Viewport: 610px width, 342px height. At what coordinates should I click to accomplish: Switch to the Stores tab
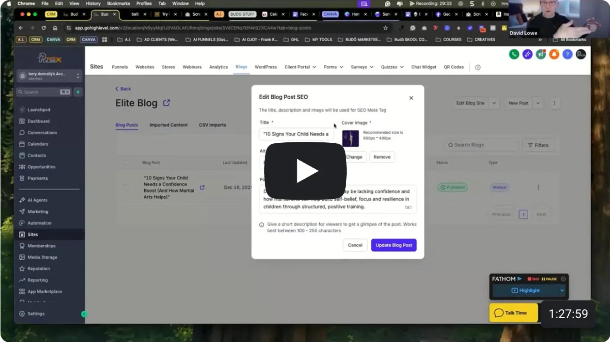point(168,67)
